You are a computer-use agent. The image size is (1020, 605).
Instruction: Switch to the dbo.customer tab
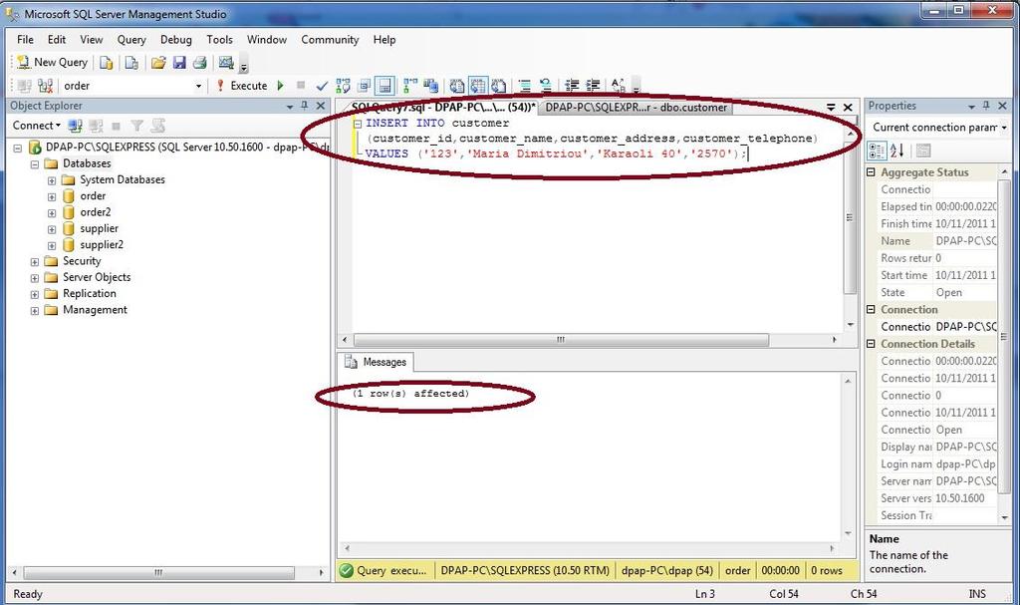pyautogui.click(x=637, y=108)
